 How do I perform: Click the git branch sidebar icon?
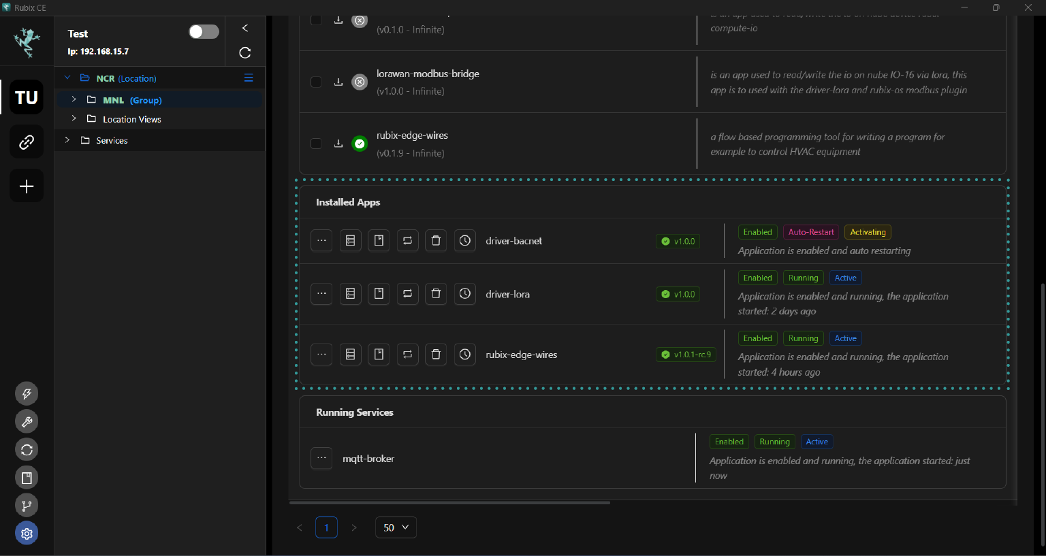(27, 506)
